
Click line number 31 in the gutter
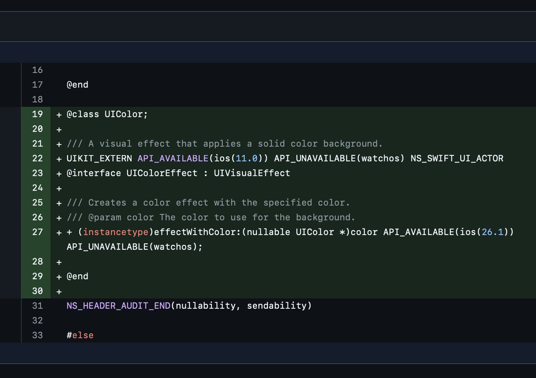click(x=38, y=306)
